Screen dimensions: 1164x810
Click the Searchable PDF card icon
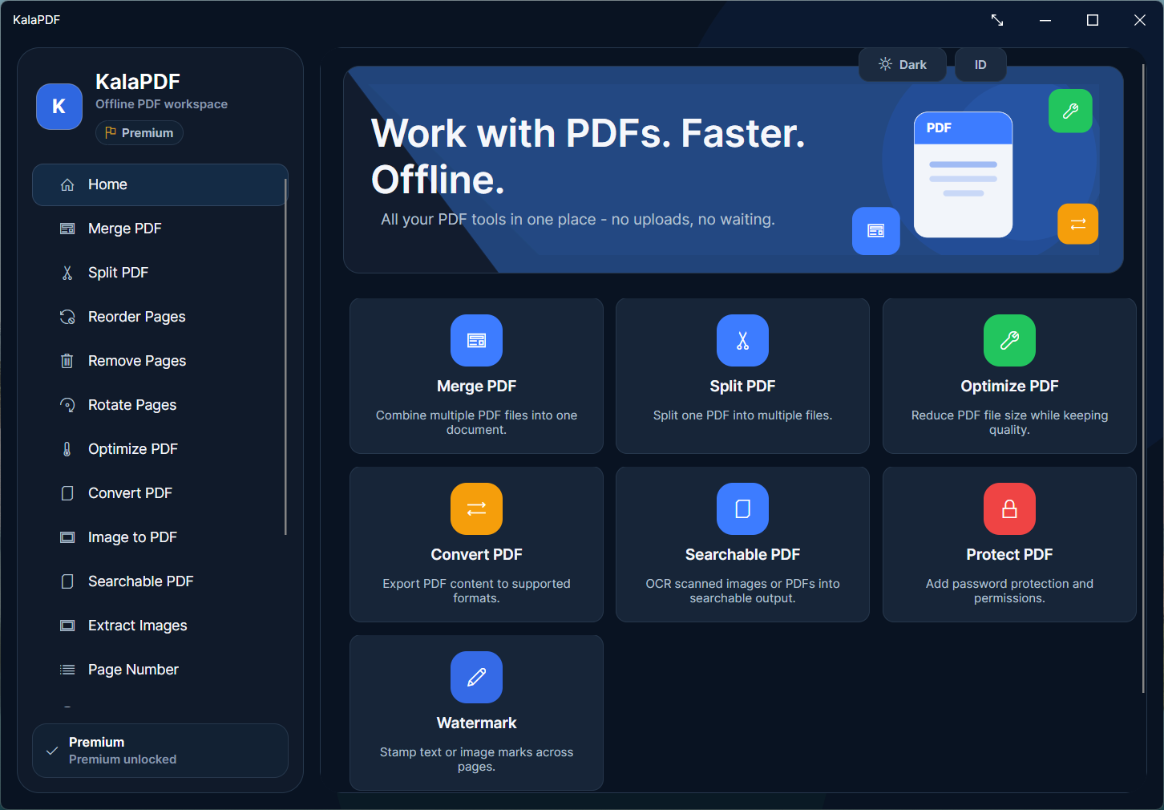click(x=742, y=508)
